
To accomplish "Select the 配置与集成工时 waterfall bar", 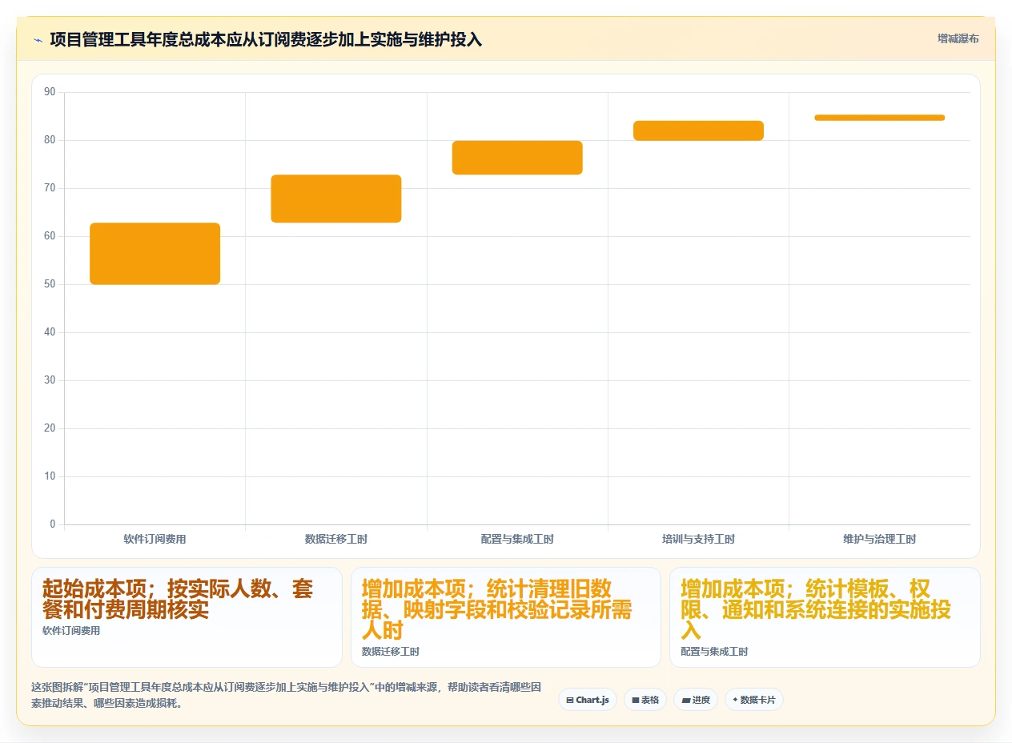I will coord(517,158).
